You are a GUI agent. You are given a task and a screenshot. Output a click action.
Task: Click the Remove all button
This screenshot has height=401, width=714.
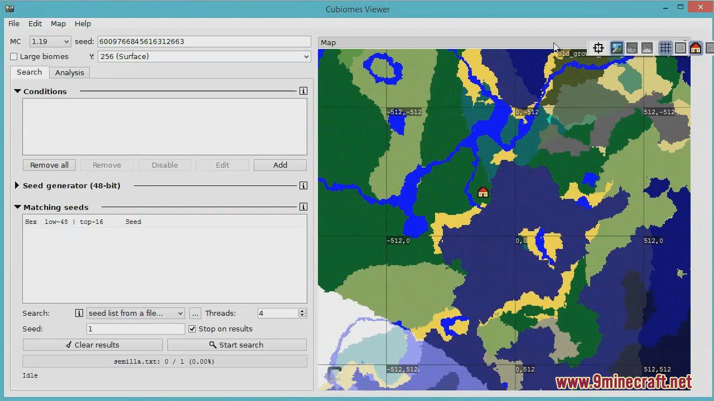point(49,165)
